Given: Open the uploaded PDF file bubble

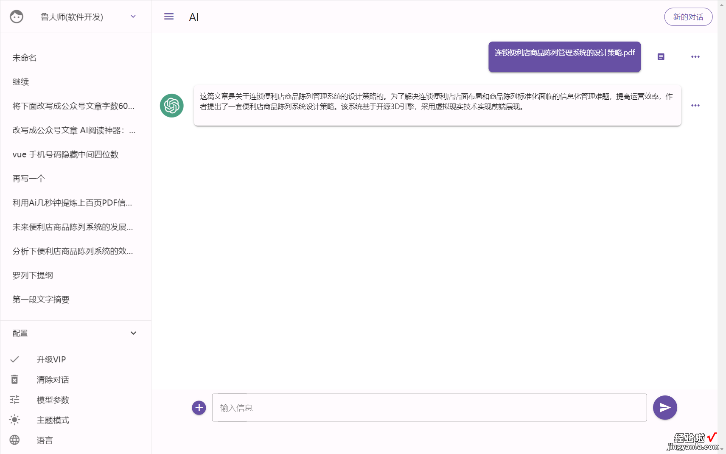Looking at the screenshot, I should [564, 56].
